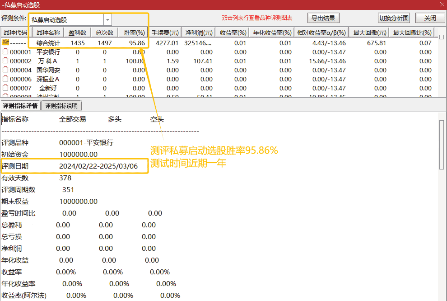The height and width of the screenshot is (301, 447).
Task: Check the checkbox for 000001 平安银行
Action: coord(5,52)
